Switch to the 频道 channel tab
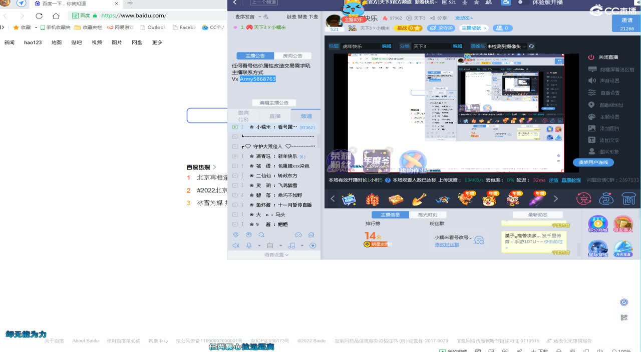This screenshot has width=641, height=352. tap(305, 115)
